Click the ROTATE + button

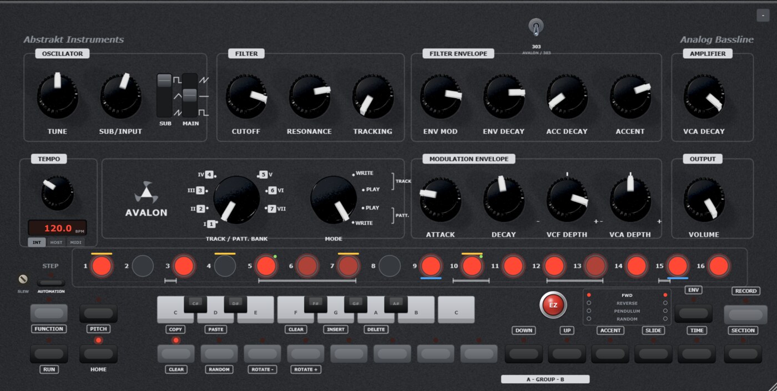(x=306, y=354)
